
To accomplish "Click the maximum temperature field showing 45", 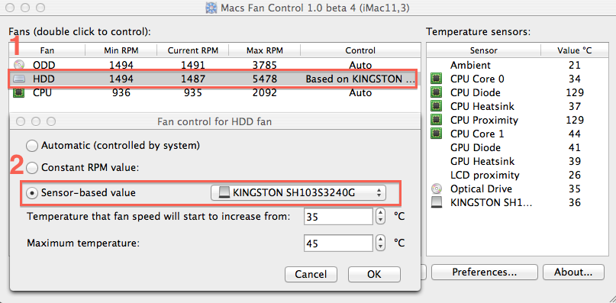I will tap(338, 243).
